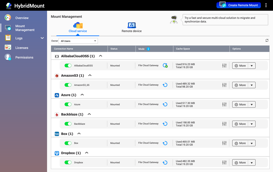Open cache settings sliders for Dropbox
The height and width of the screenshot is (172, 273).
(224, 163)
